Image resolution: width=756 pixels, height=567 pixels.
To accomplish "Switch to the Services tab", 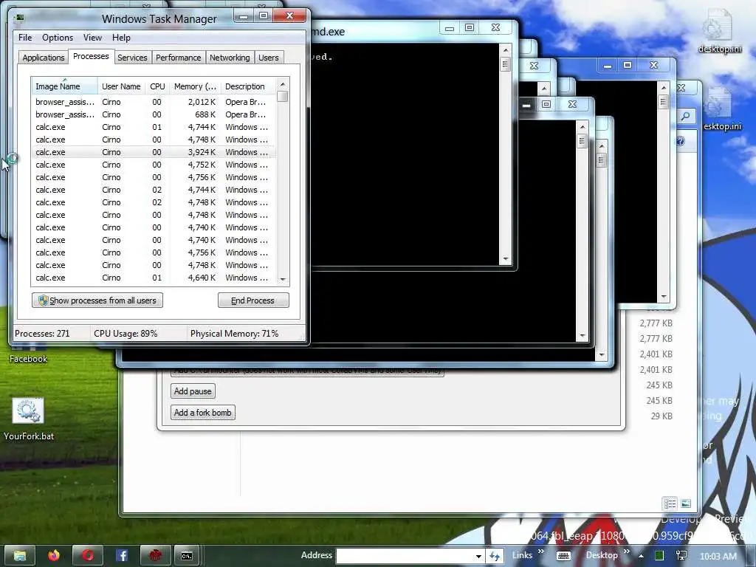I will point(132,58).
